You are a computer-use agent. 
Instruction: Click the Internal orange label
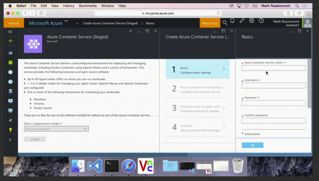[x=14, y=23]
